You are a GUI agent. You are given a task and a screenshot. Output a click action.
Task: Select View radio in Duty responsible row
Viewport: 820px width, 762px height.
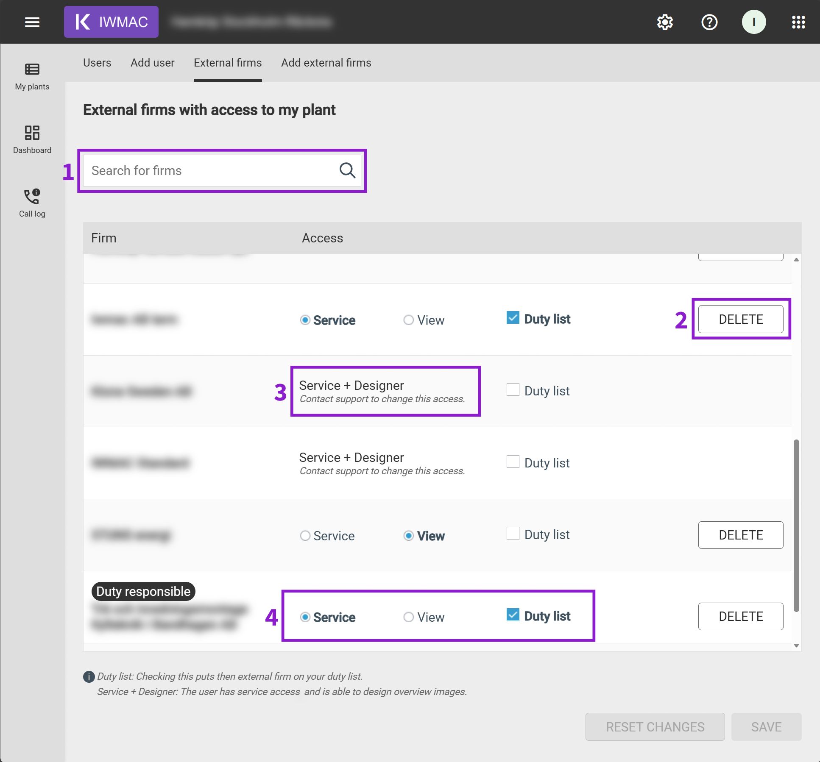(x=408, y=617)
